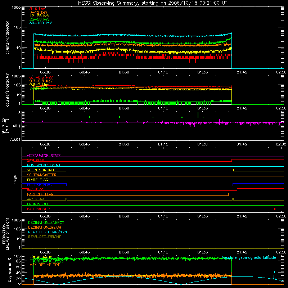Click the 0.1-0.3 MeV legend entry
Viewport: 288px width, 288px height.
[41, 77]
